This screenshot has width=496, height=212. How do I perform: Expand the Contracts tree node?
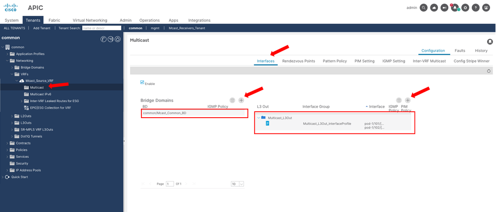tap(7, 143)
